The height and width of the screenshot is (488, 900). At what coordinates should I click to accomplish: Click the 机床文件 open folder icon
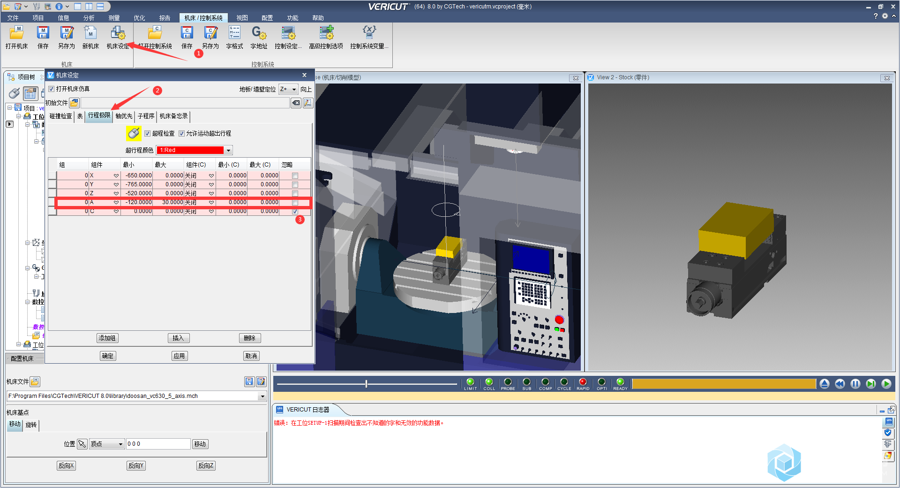click(35, 381)
